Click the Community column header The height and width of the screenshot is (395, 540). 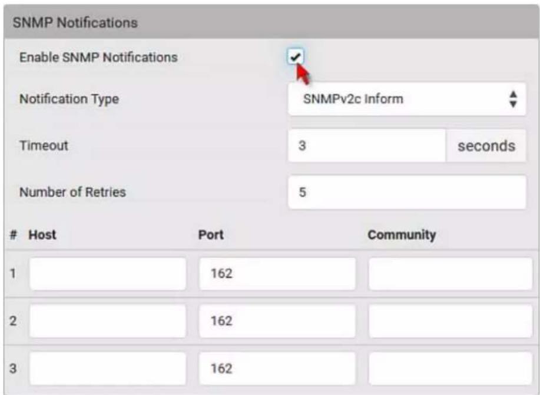[402, 235]
